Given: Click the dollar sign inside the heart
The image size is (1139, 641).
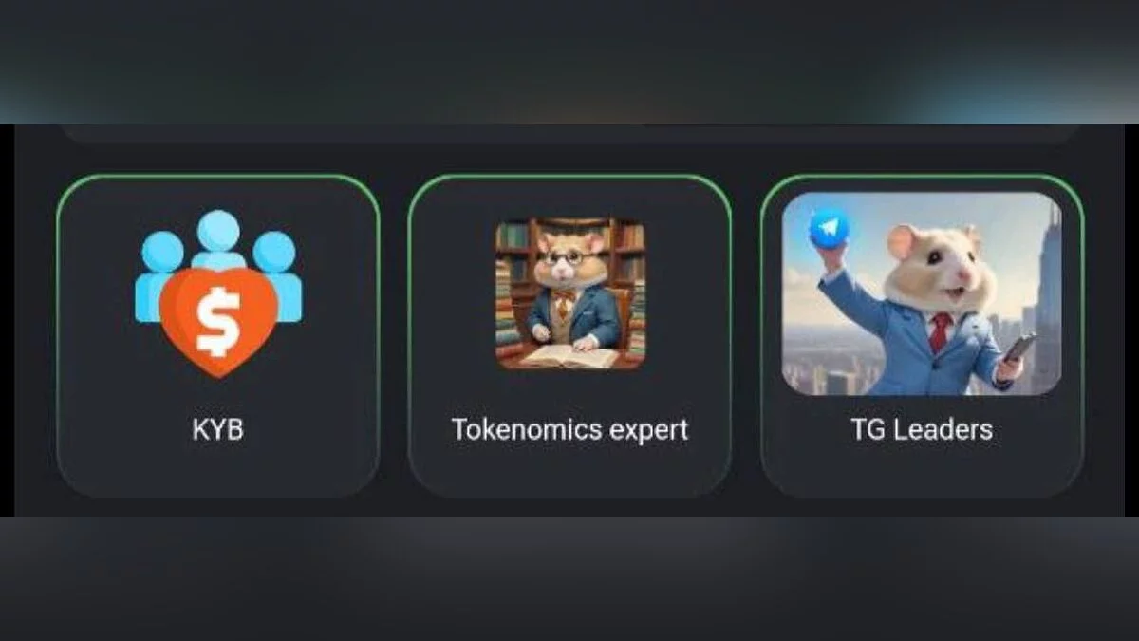Looking at the screenshot, I should click(218, 321).
